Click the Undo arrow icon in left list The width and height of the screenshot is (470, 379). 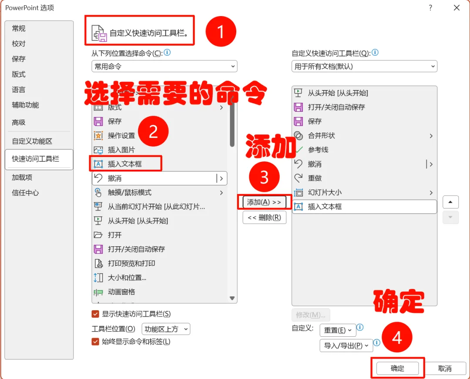98,178
